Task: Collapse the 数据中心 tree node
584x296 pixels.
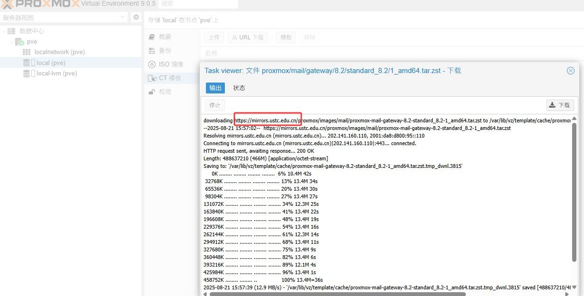Action: tap(4, 31)
